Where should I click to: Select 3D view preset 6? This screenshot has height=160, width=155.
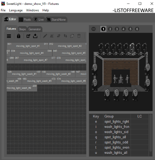click(x=137, y=29)
